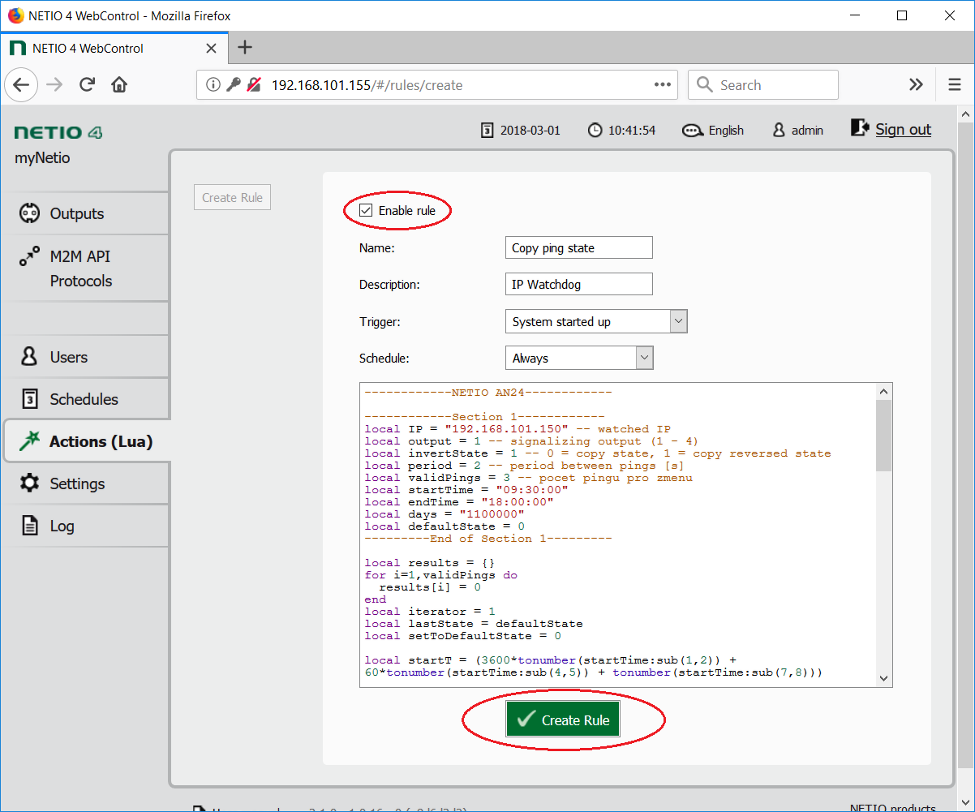Open the Log section
The width and height of the screenshot is (975, 812).
(84, 526)
